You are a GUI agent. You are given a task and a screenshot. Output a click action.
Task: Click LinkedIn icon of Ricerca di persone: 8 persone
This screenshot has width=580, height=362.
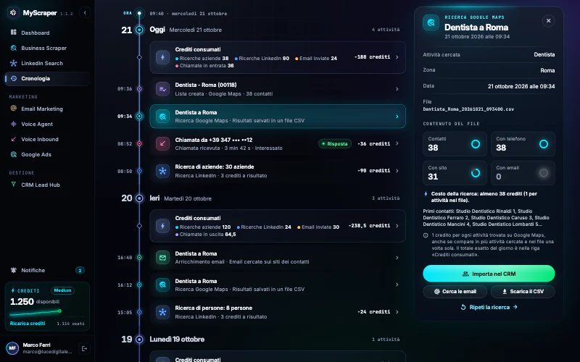click(x=162, y=312)
